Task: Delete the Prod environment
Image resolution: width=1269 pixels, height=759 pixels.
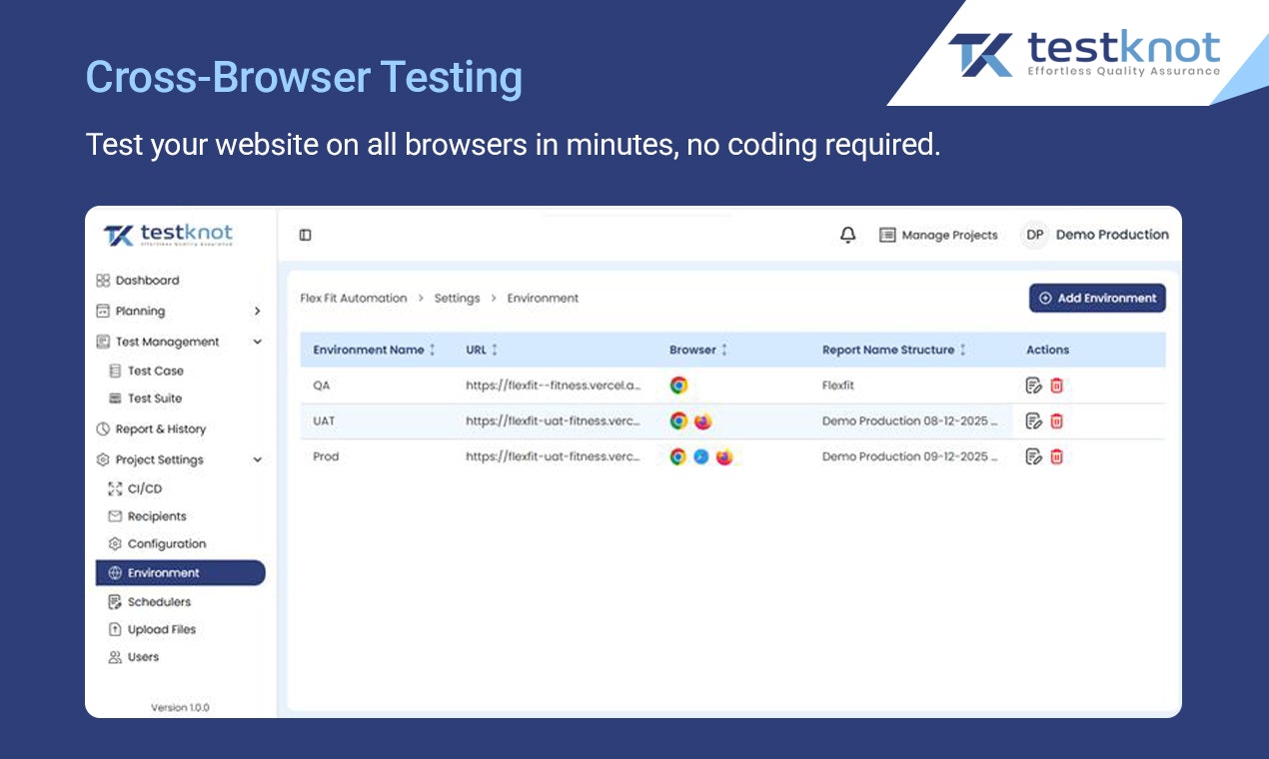Action: 1056,456
